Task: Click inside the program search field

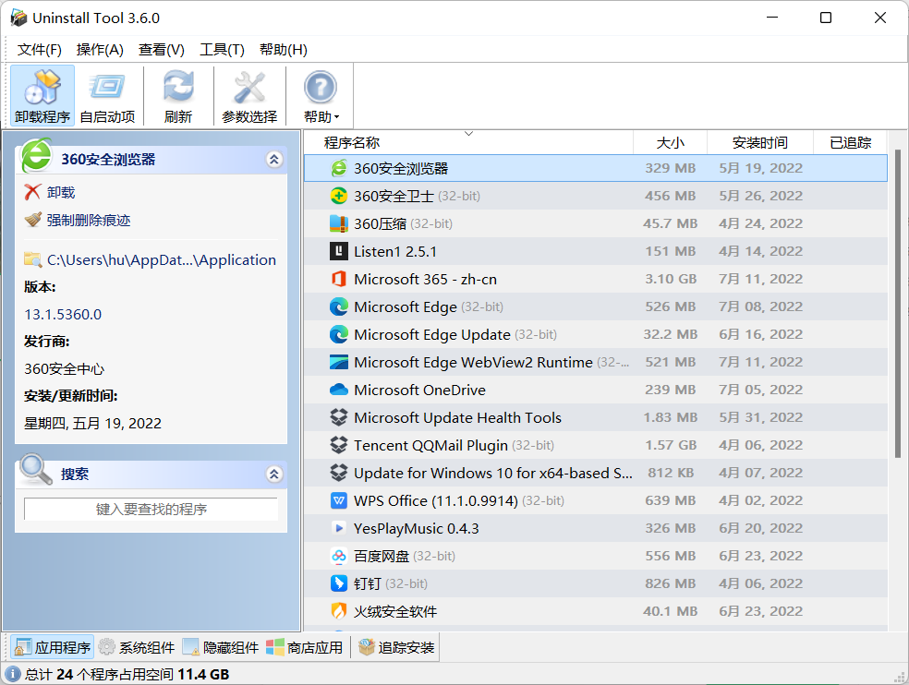Action: (151, 509)
